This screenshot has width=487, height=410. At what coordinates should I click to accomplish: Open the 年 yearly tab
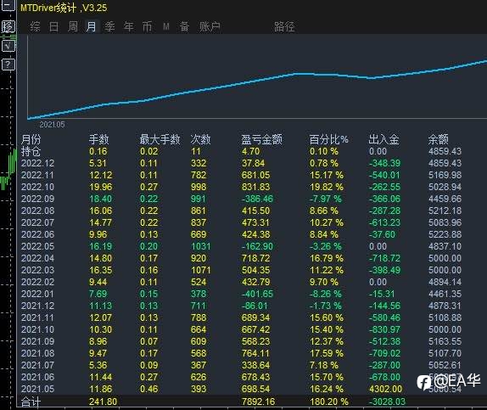pos(129,26)
